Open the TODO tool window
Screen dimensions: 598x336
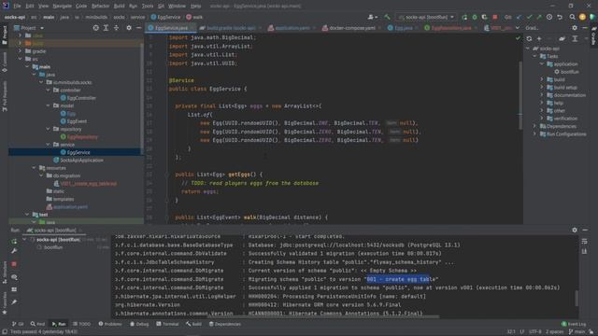(x=81, y=324)
